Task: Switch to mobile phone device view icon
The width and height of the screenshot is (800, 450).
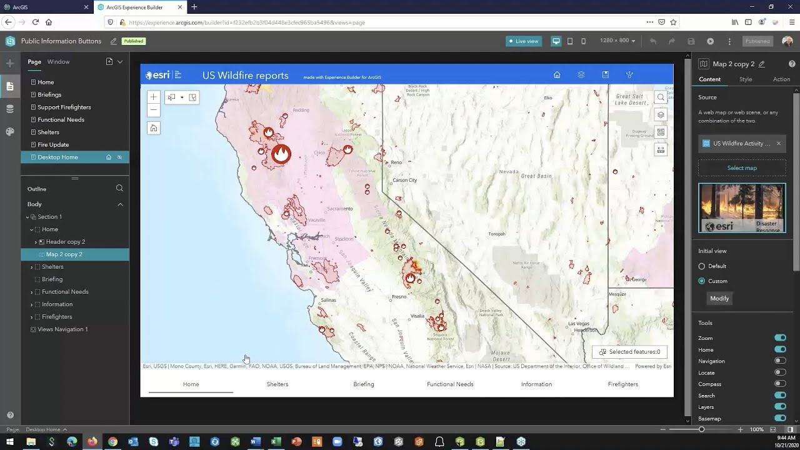Action: (x=584, y=41)
